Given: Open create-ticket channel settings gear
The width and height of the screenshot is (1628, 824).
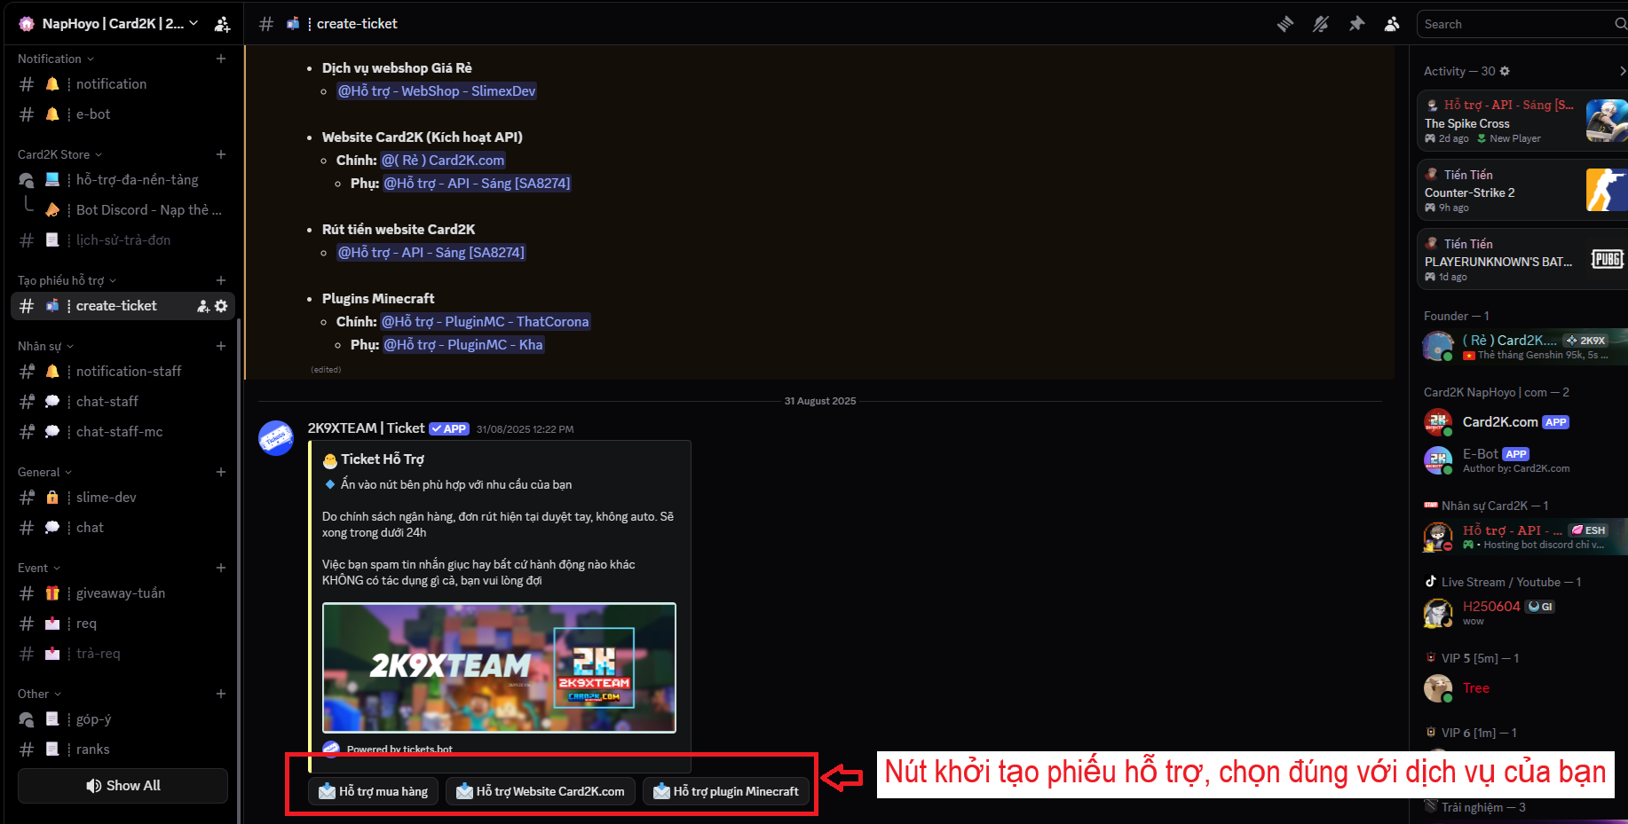Looking at the screenshot, I should tap(221, 306).
